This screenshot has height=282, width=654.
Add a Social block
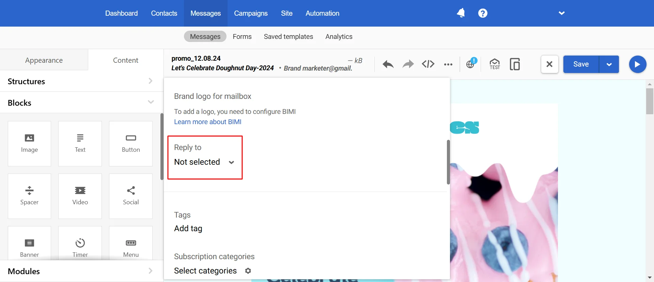[x=131, y=196]
